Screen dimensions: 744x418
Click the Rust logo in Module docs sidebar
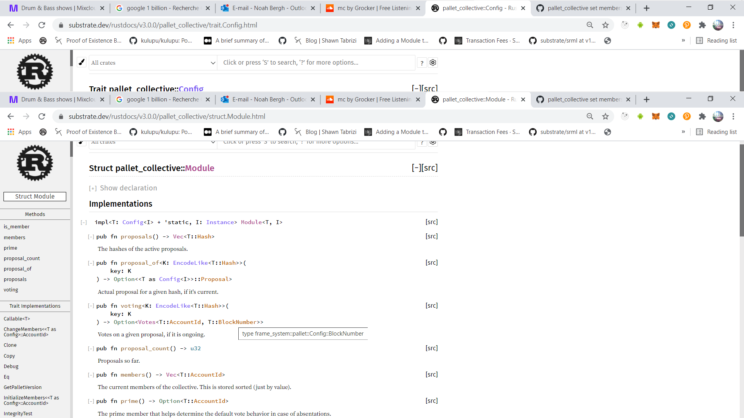click(x=35, y=163)
